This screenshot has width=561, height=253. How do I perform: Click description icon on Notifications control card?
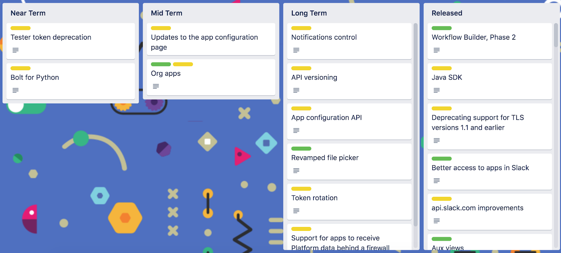[x=296, y=50]
